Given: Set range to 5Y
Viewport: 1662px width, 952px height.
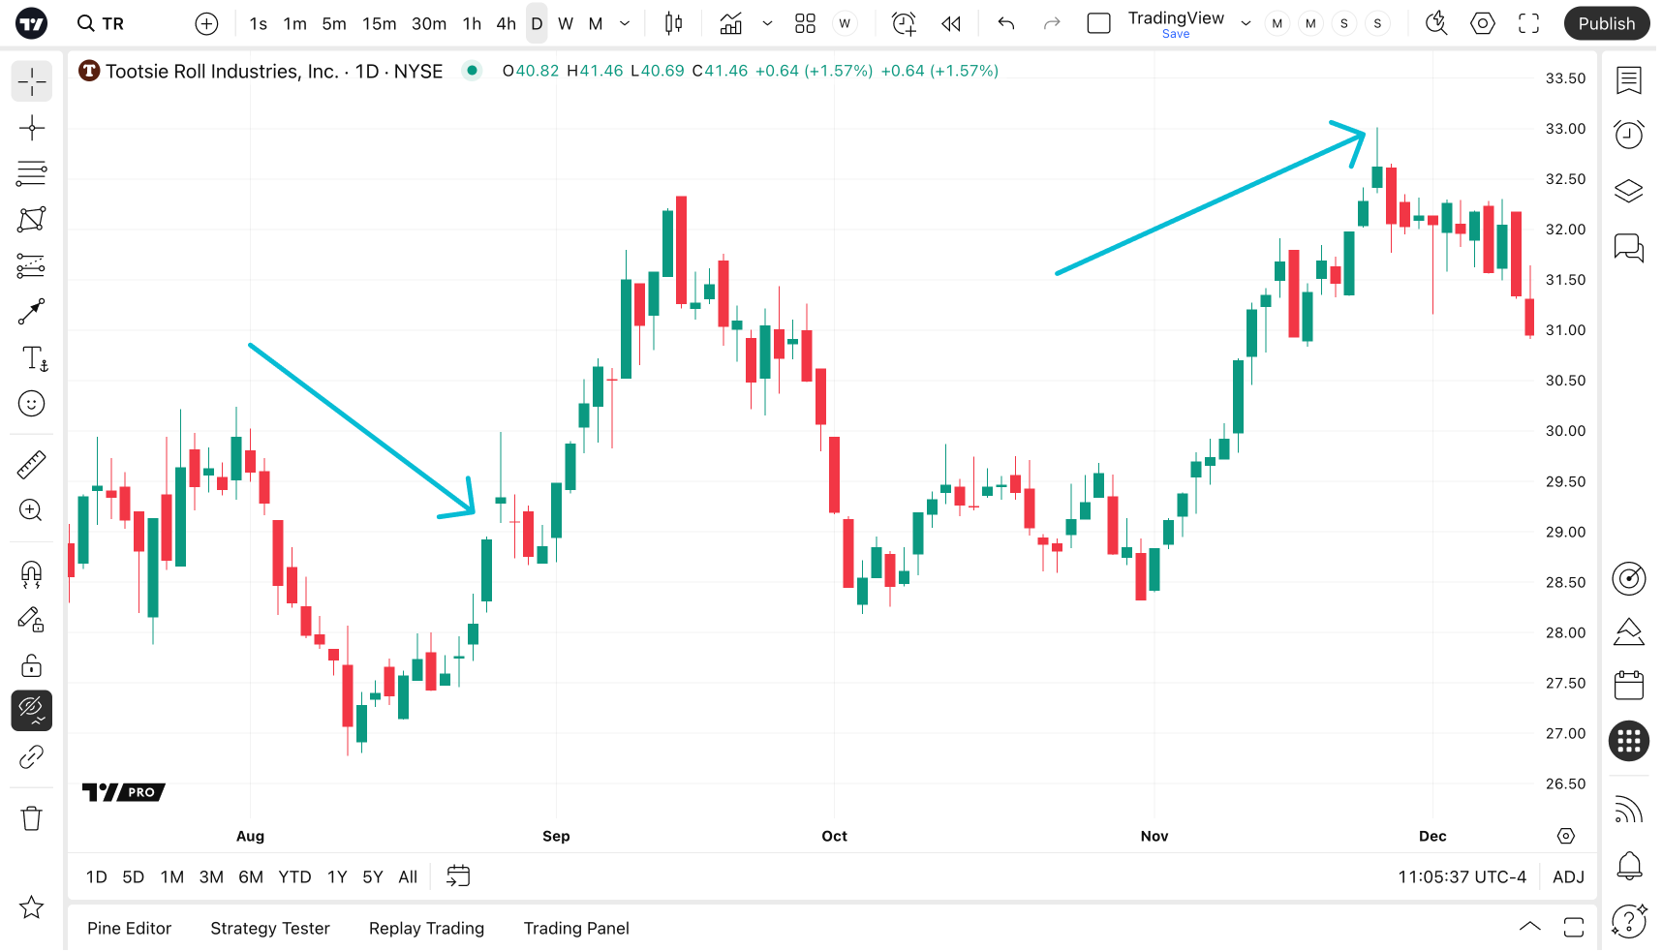Looking at the screenshot, I should (x=373, y=876).
